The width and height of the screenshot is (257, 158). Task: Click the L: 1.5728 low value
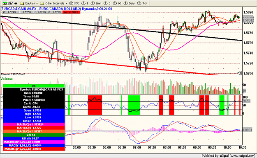click(x=39, y=12)
